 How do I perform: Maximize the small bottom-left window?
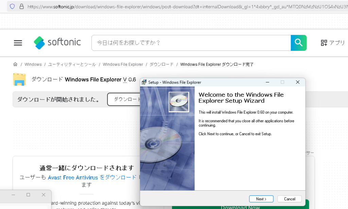(x=28, y=195)
